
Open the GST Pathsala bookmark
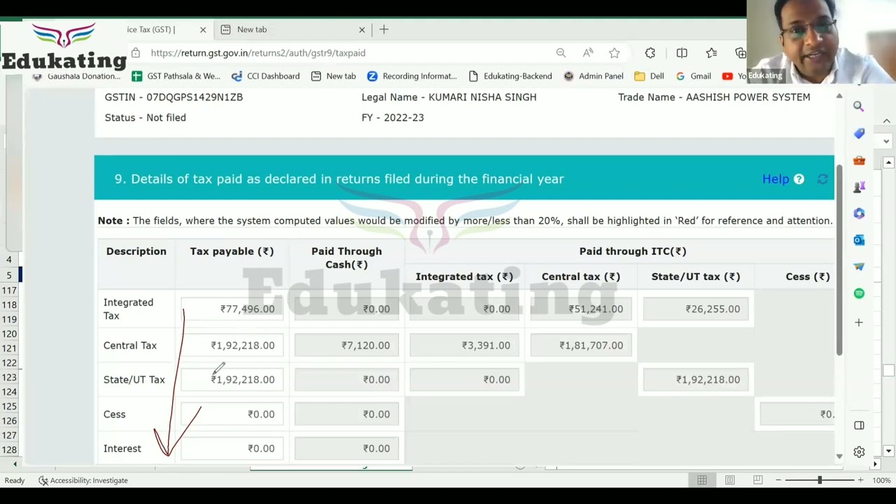[x=176, y=76]
